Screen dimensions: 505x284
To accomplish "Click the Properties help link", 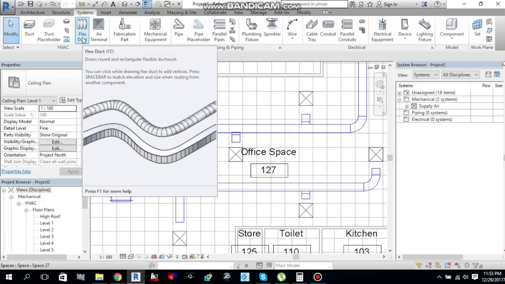I will (16, 171).
